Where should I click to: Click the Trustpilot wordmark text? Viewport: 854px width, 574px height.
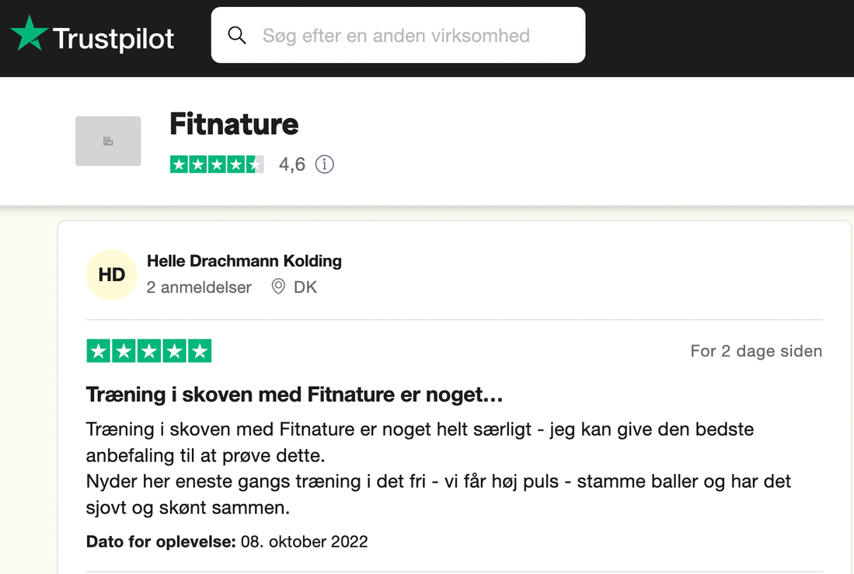click(113, 39)
